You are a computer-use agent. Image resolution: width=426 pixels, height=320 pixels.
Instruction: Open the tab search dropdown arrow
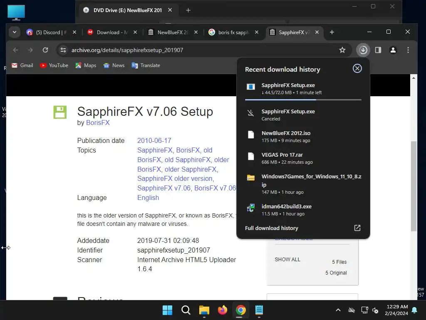click(x=15, y=32)
